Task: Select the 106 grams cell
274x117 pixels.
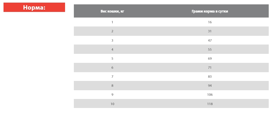Action: [210, 95]
